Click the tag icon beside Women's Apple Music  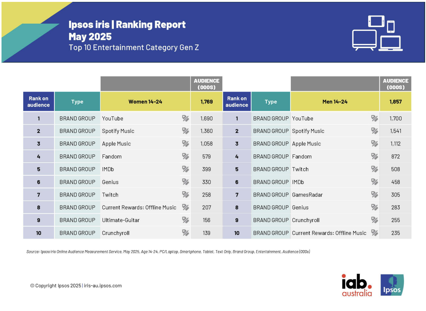click(186, 143)
